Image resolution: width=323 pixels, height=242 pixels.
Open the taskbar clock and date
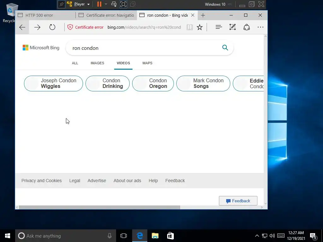click(x=296, y=236)
